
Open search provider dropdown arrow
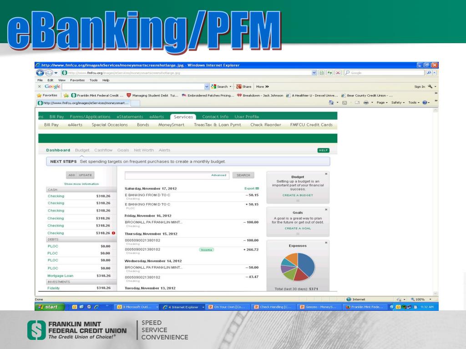coord(435,73)
